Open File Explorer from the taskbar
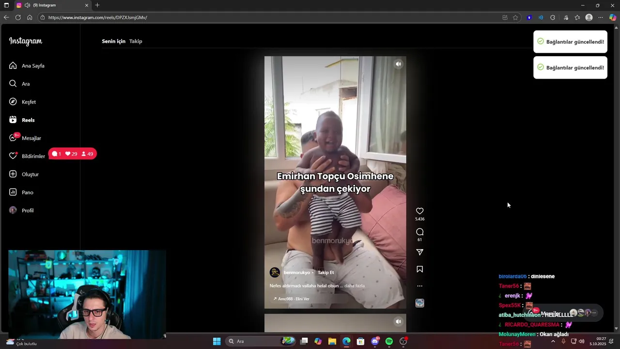 (x=332, y=341)
